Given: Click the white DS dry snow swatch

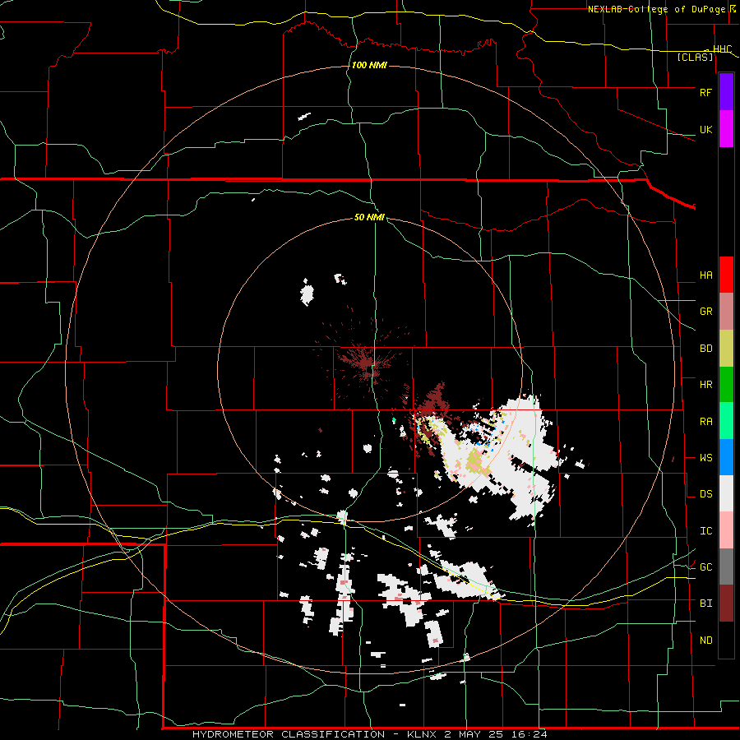Looking at the screenshot, I should [726, 493].
